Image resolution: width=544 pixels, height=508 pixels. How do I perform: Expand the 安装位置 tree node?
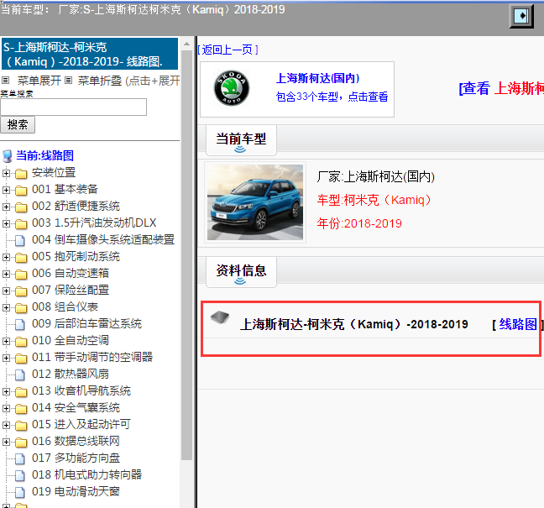click(6, 173)
